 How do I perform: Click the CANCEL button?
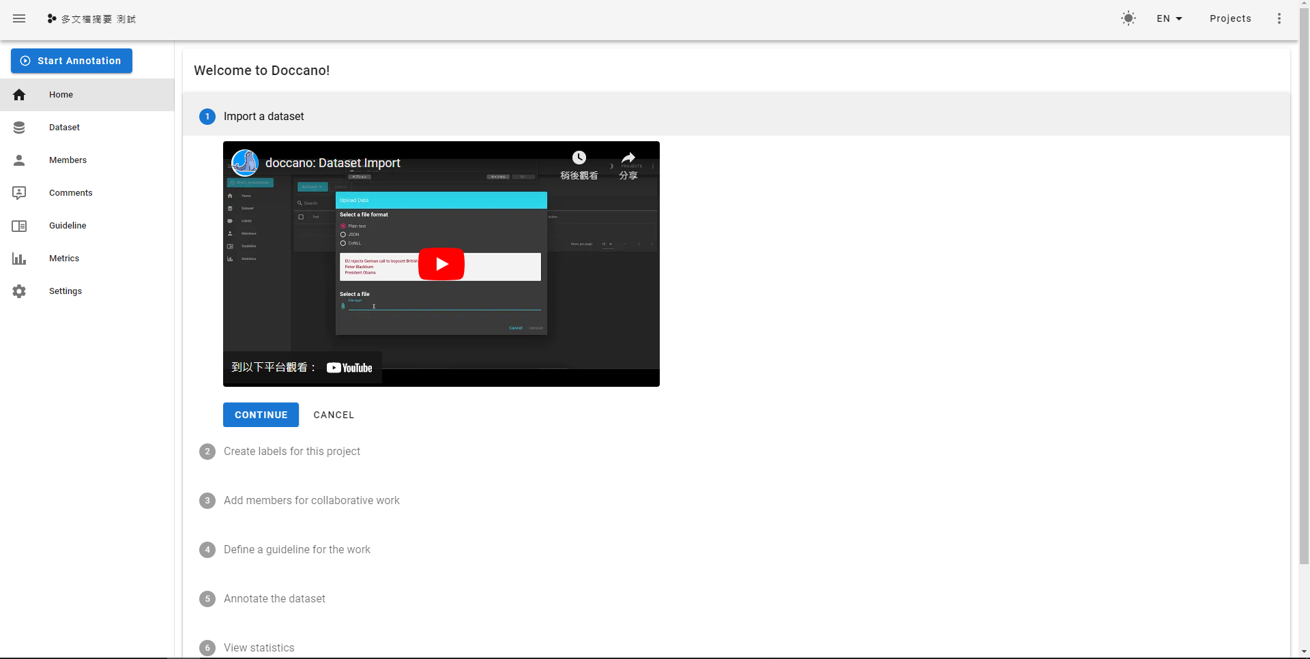[334, 415]
